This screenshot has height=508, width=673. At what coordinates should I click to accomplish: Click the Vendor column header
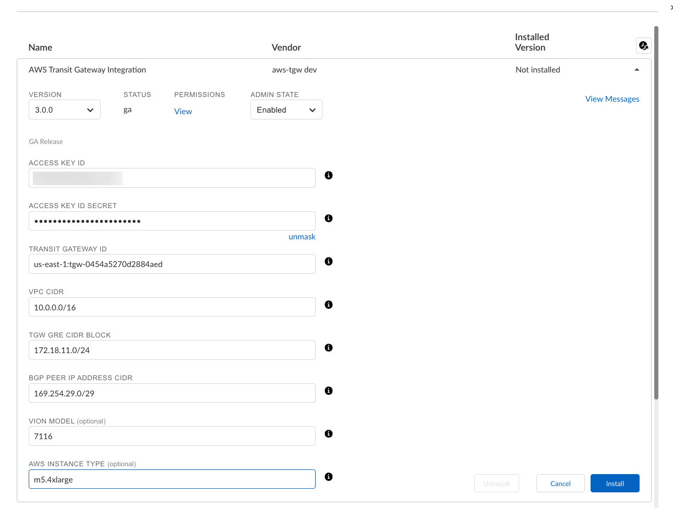pos(286,47)
